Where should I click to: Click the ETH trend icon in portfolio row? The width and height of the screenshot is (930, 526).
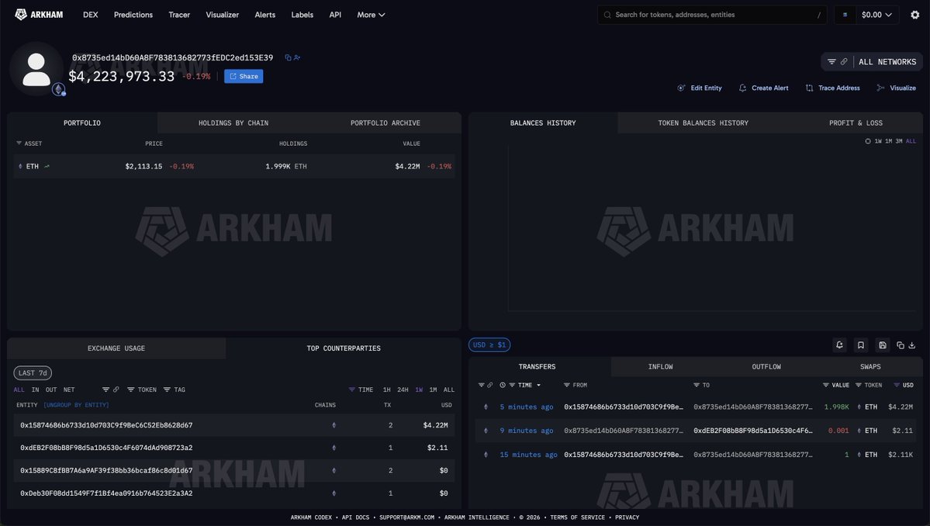pyautogui.click(x=47, y=167)
